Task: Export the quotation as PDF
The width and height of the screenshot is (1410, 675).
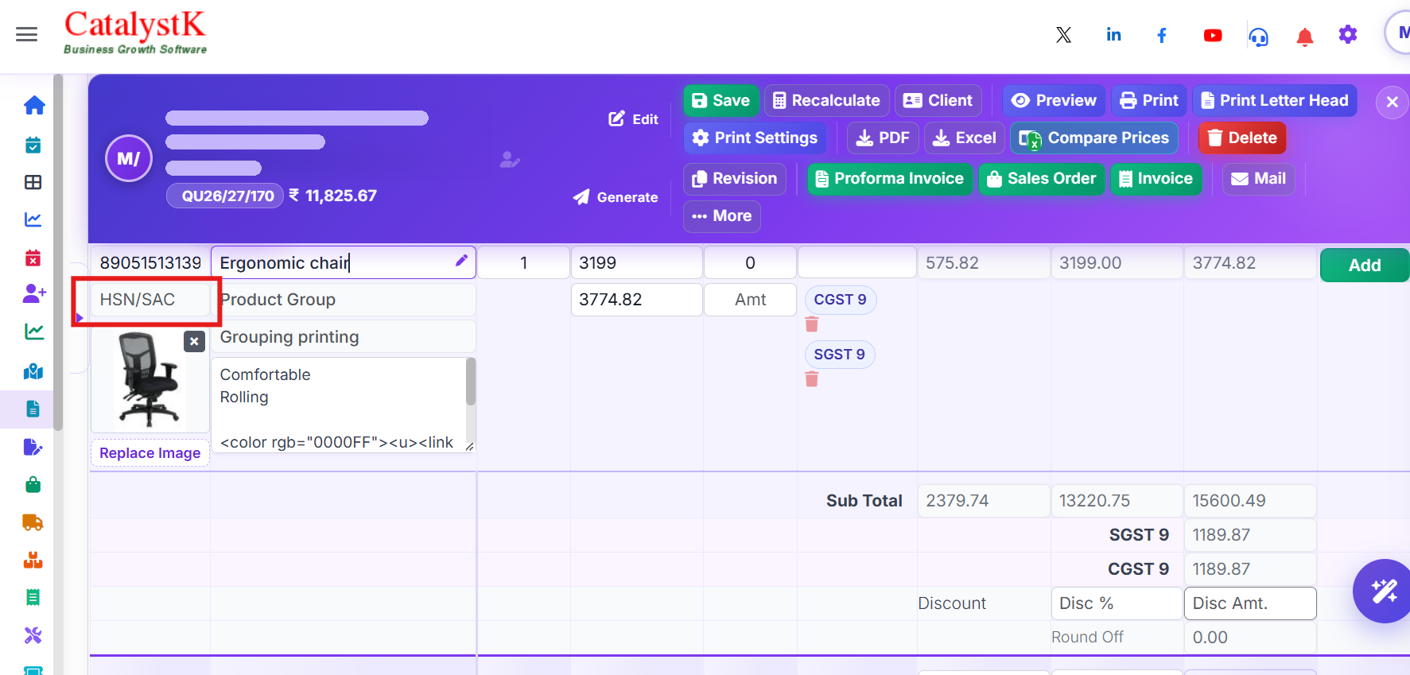Action: 883,138
